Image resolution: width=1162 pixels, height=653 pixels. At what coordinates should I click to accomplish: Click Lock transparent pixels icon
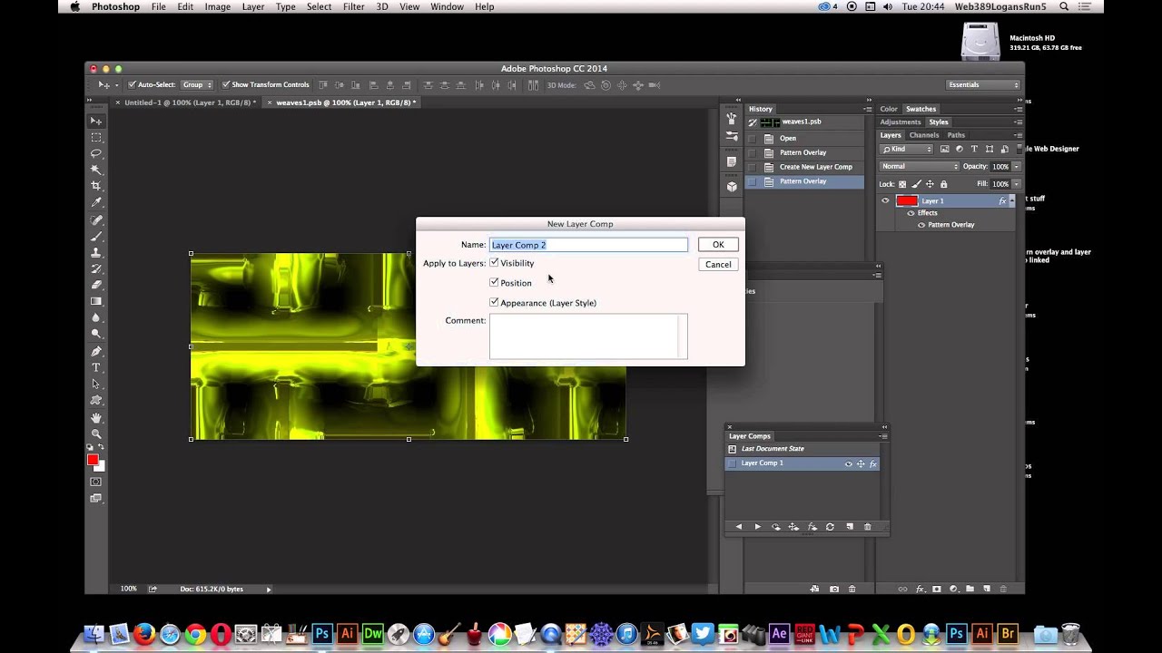pos(901,184)
